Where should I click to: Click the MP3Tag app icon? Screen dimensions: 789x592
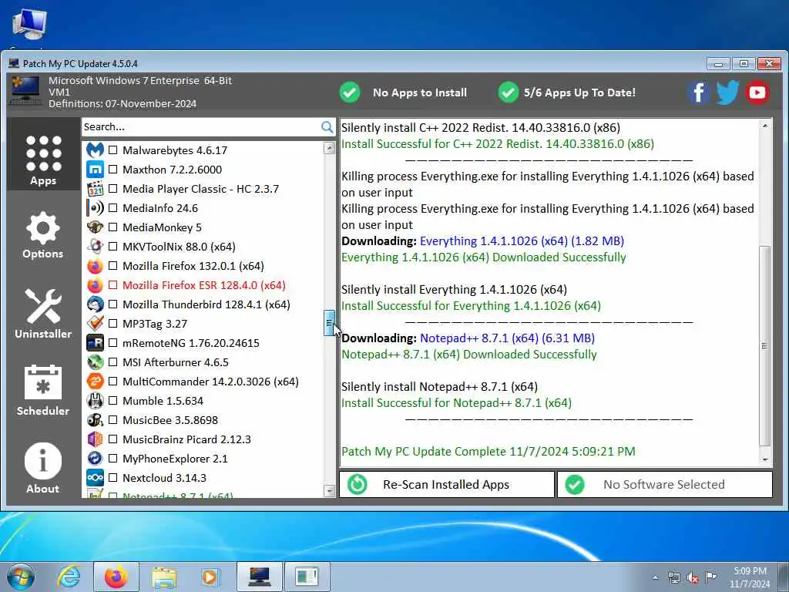point(95,324)
